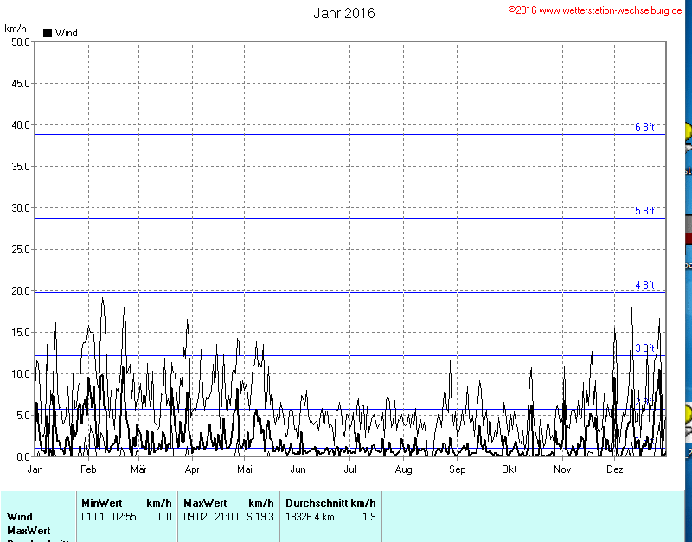
Task: Click the "MinWert" column header in the table
Action: (102, 503)
